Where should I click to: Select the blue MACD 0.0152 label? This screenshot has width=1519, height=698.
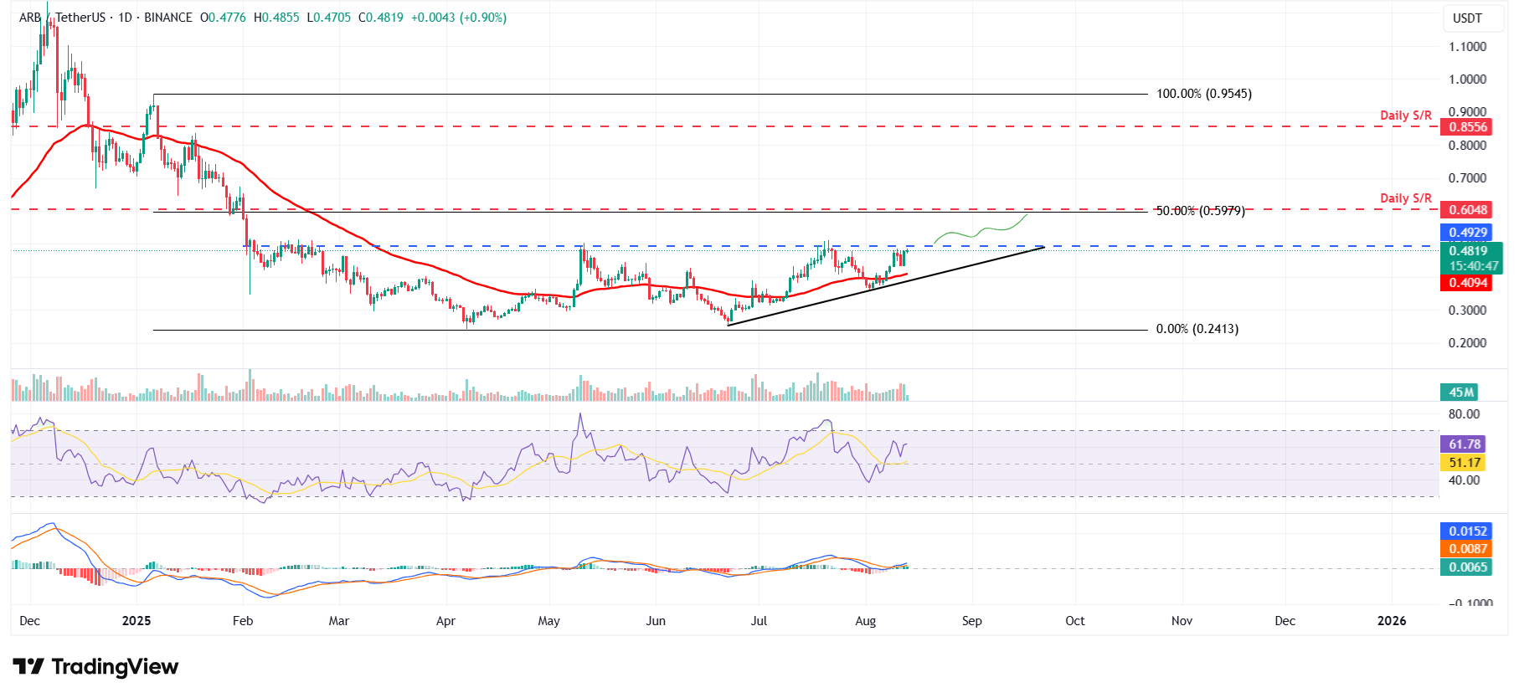[x=1468, y=531]
